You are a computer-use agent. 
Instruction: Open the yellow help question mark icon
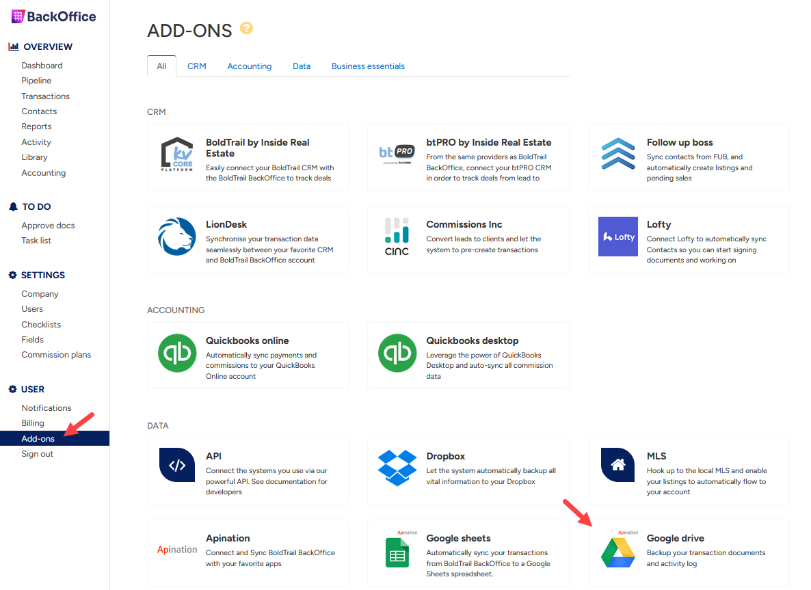pyautogui.click(x=247, y=28)
